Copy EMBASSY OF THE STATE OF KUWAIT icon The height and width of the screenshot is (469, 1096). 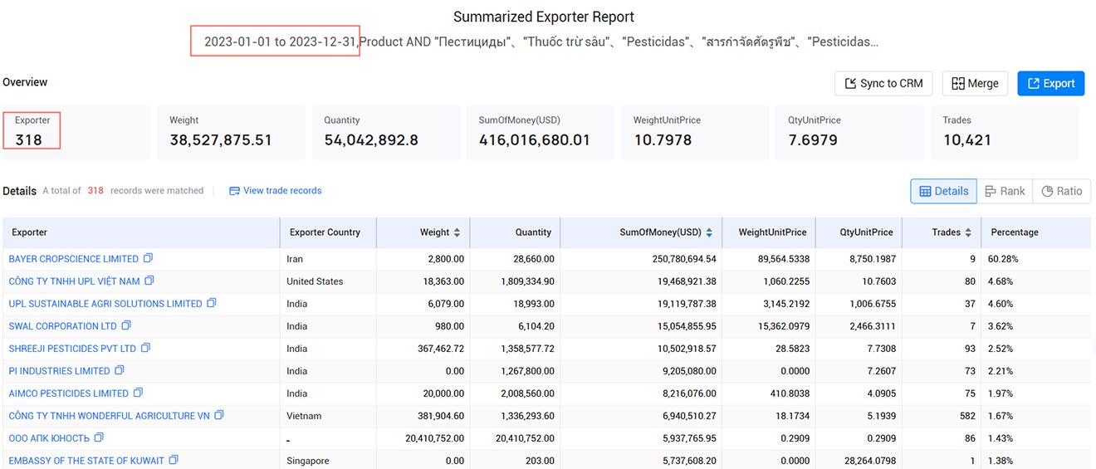pos(174,460)
